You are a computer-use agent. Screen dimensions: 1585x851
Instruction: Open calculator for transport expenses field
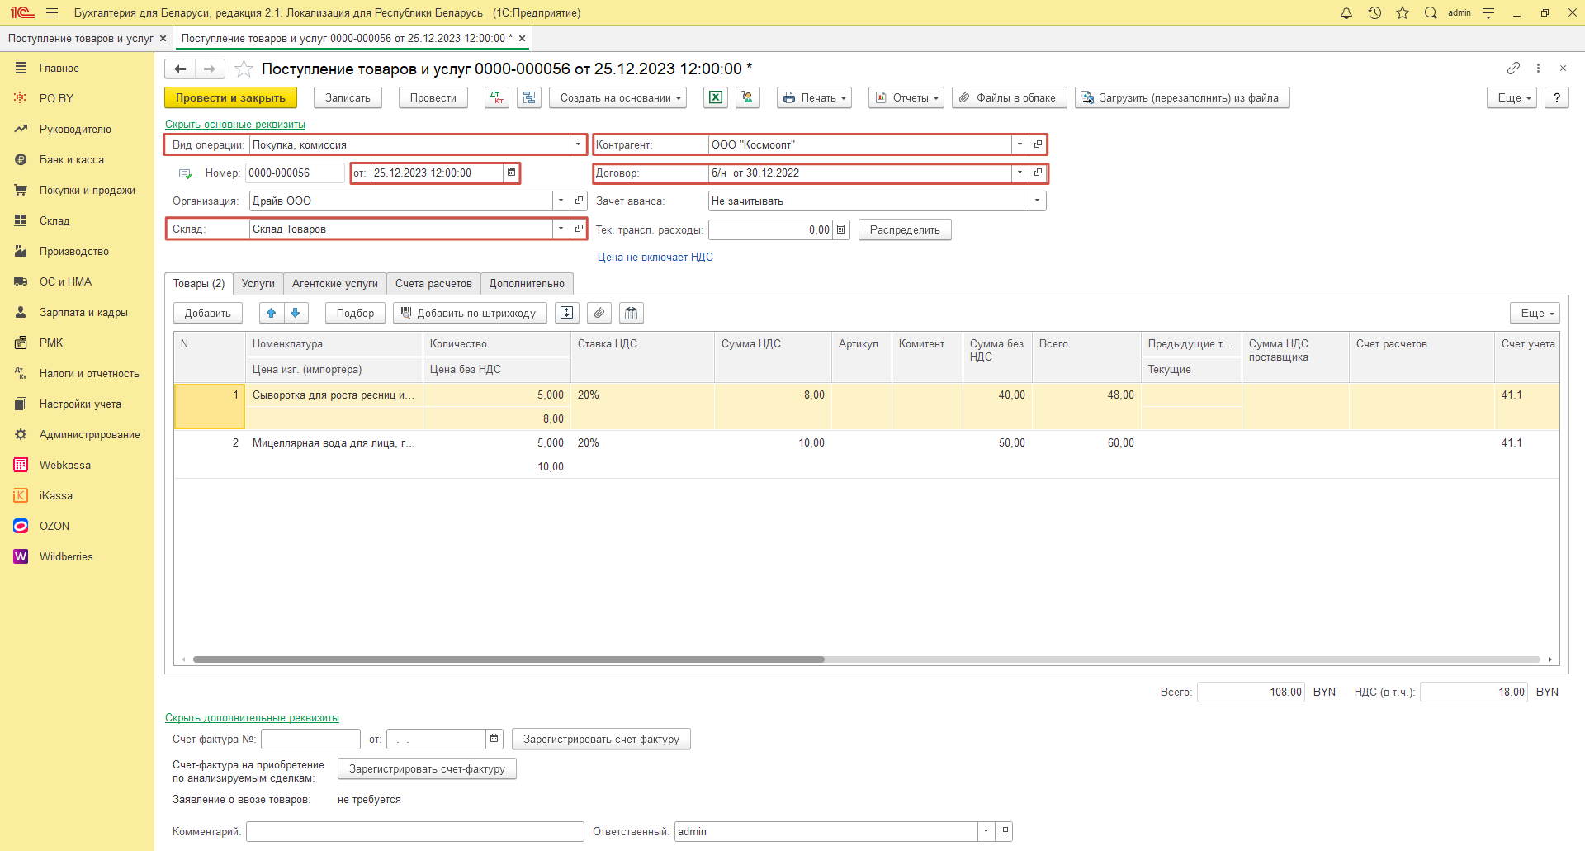841,229
